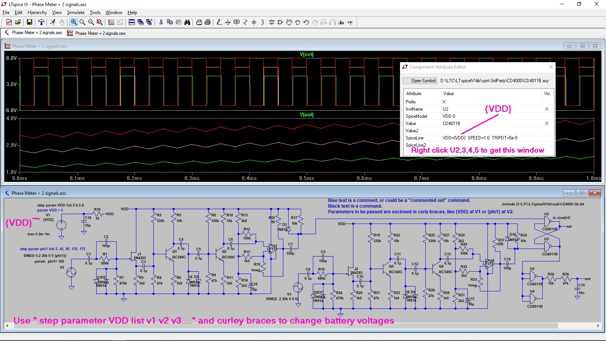The width and height of the screenshot is (606, 341).
Task: Select the Draw Wire pencil tool
Action: coord(219,22)
